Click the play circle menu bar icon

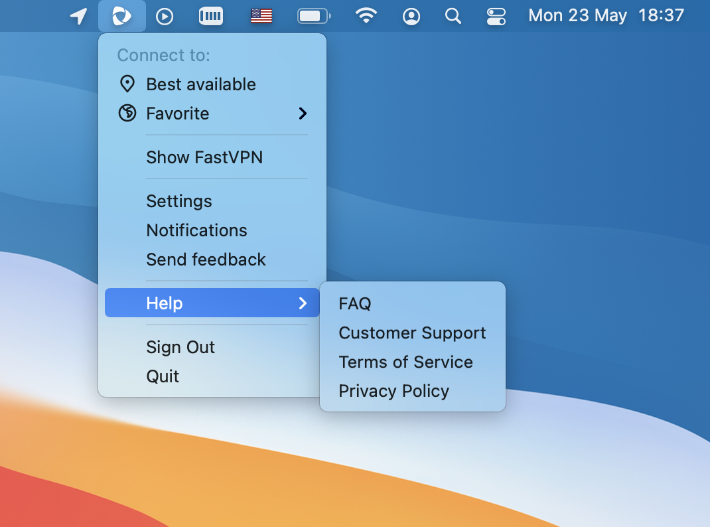pos(165,17)
